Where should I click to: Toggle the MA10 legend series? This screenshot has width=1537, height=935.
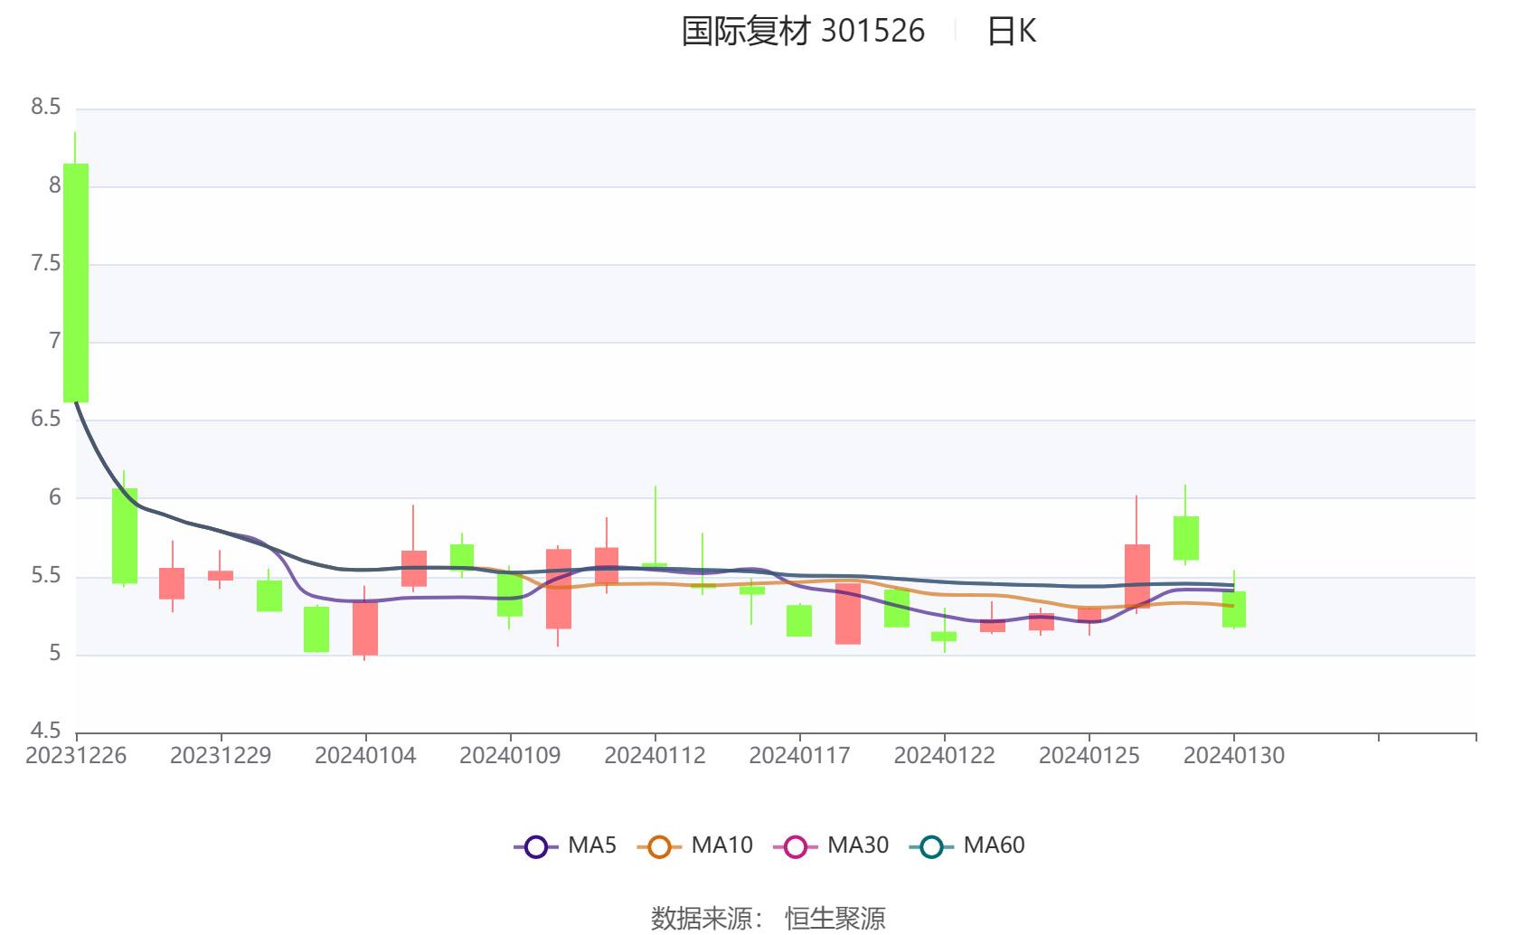[694, 846]
